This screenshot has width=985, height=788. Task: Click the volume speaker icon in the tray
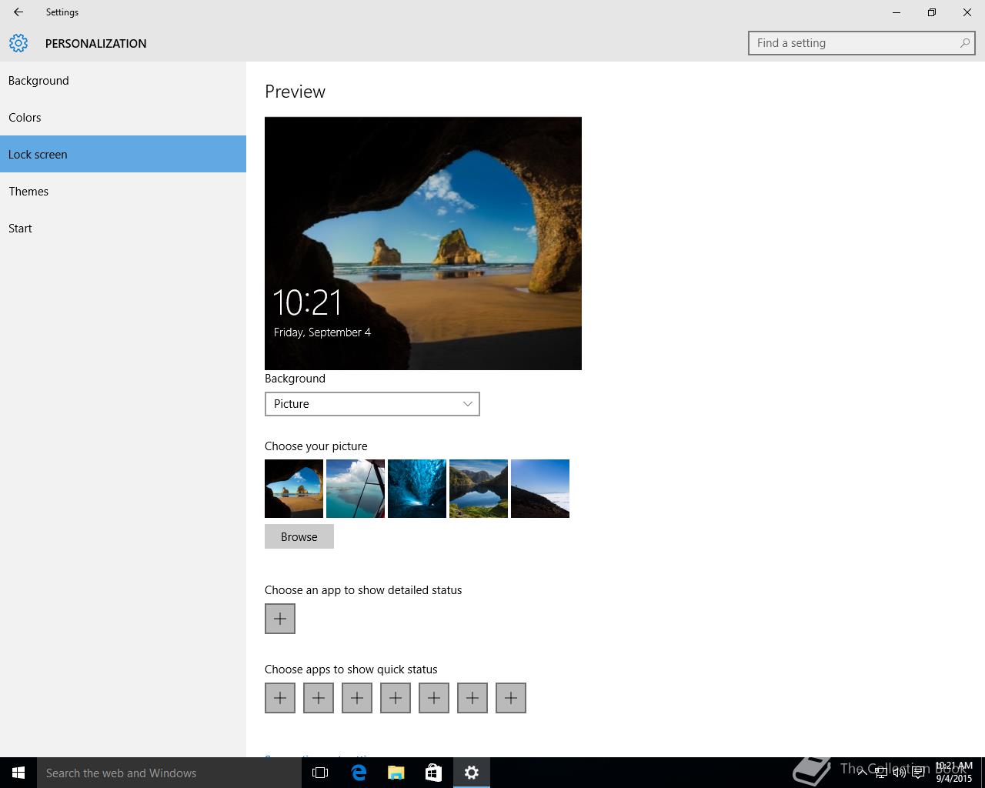coord(900,773)
